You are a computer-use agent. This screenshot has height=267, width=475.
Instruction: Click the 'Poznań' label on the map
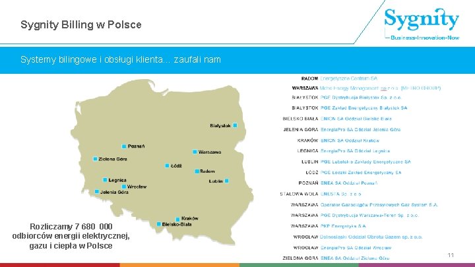pyautogui.click(x=137, y=146)
